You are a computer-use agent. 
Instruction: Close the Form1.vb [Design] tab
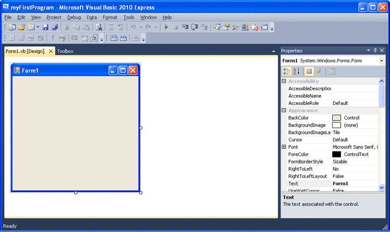51,51
